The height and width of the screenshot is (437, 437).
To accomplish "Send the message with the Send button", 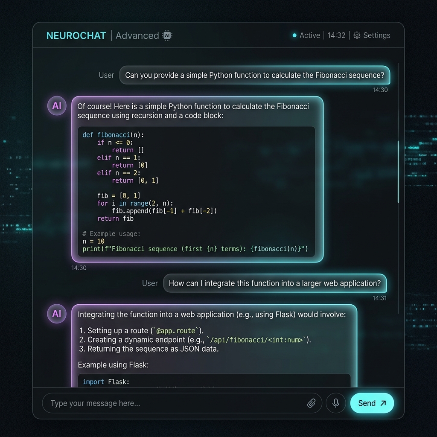I will tap(372, 403).
